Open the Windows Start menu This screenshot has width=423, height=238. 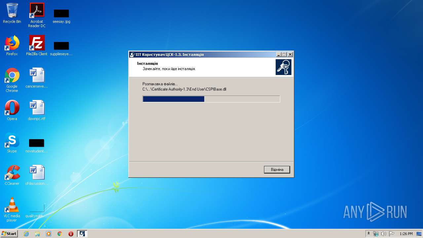coord(9,234)
